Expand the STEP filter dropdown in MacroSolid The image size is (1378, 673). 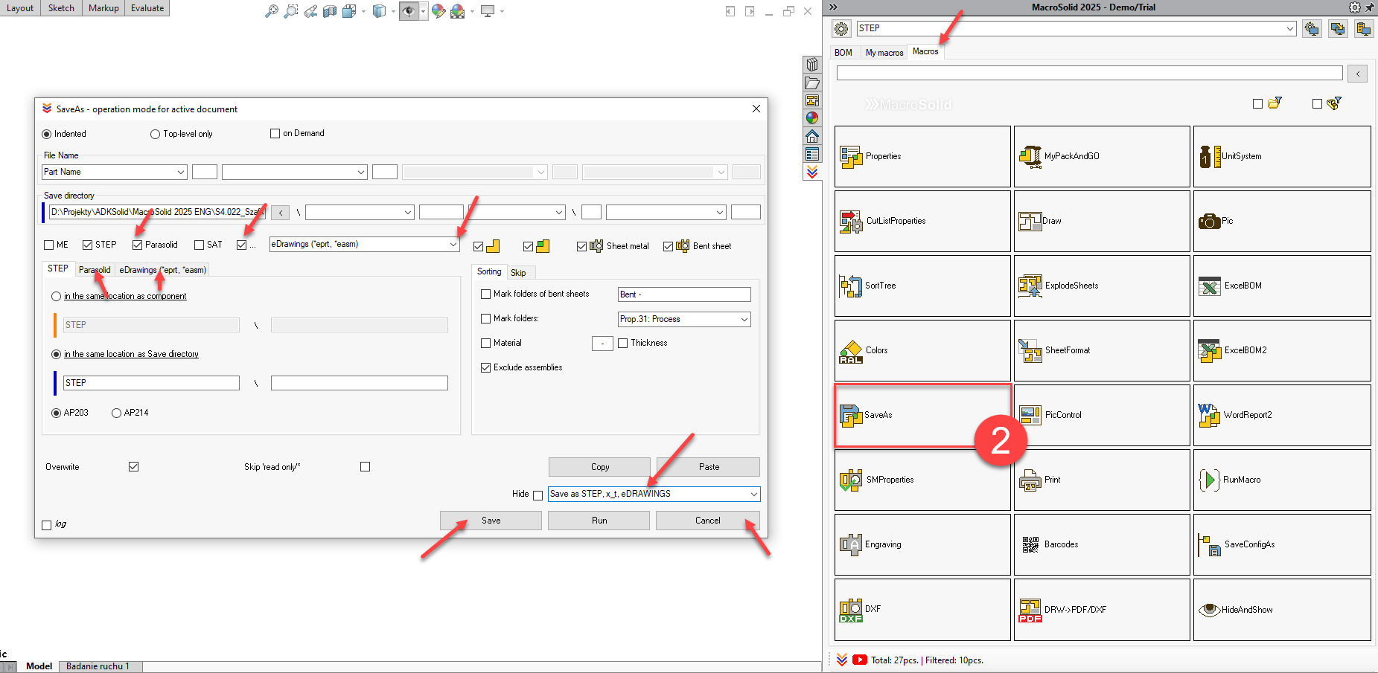click(1290, 28)
